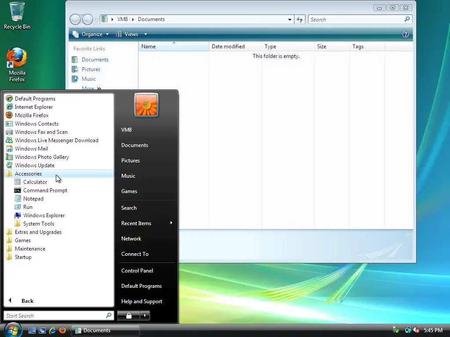The height and width of the screenshot is (337, 450).
Task: Click the lock computer button
Action: pos(129,315)
